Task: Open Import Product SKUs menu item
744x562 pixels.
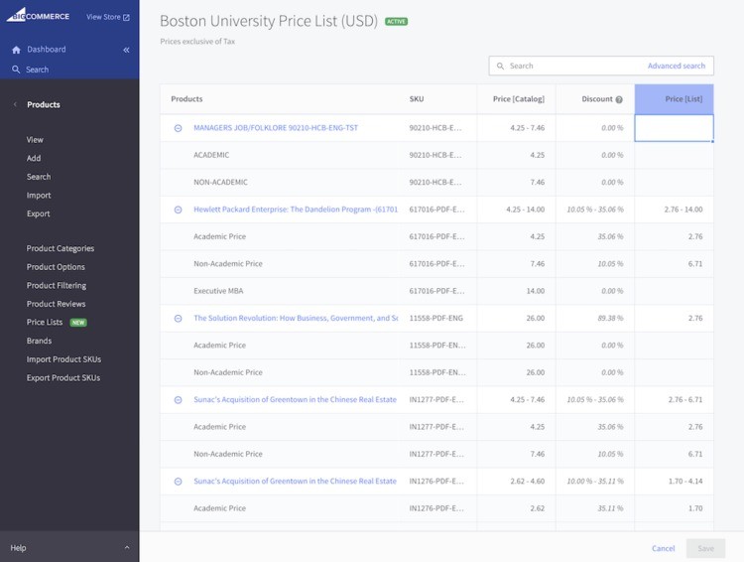Action: pos(63,359)
